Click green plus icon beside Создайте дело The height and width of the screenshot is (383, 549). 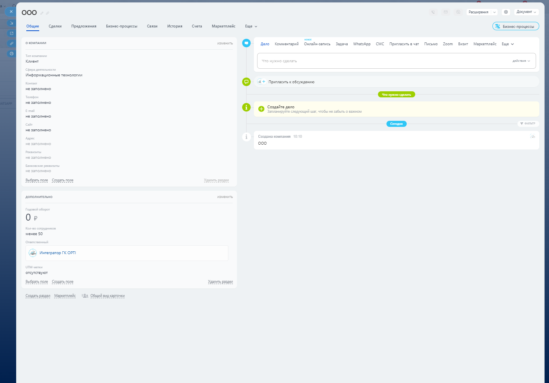point(261,109)
